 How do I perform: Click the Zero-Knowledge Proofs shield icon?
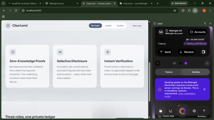click(13, 52)
